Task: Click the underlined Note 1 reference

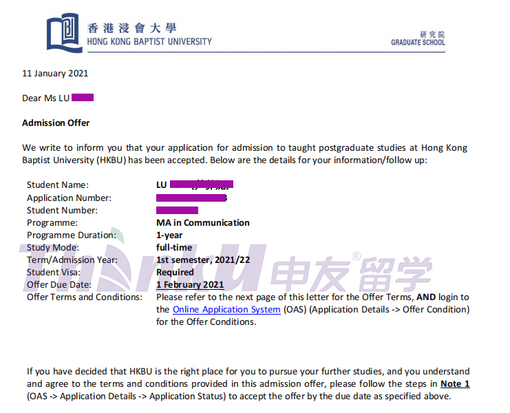Action: 455,383
